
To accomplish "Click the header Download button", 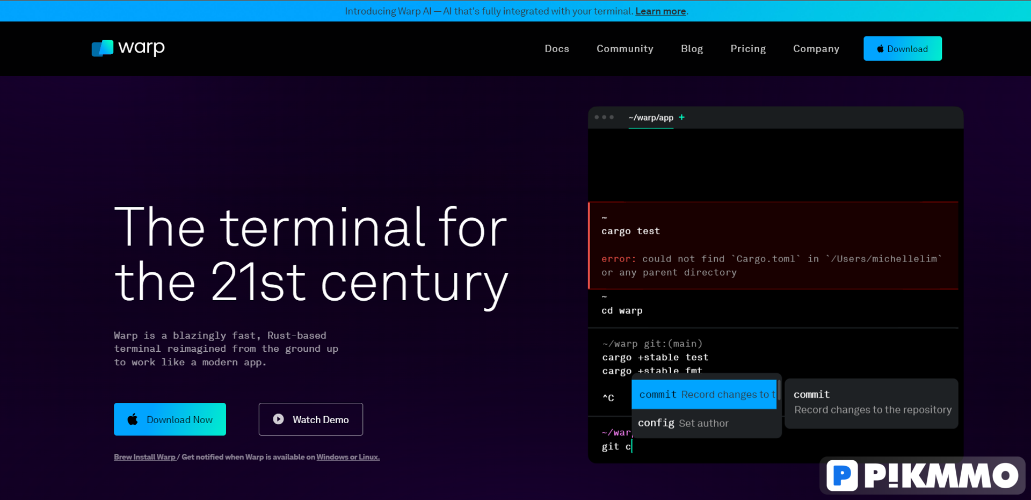I will (903, 48).
